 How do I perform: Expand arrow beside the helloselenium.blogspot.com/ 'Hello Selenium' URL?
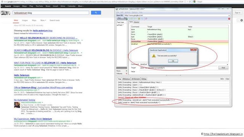coord(42,78)
